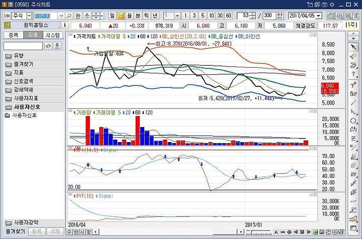Select the trend line drawing tool
The width and height of the screenshot is (362, 239).
pyautogui.click(x=353, y=103)
